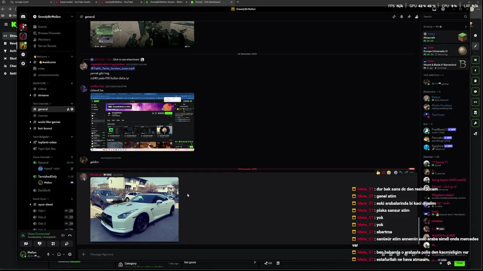Add channel to Welcome category
Viewport: 483px width, 271px height.
[x=72, y=56]
